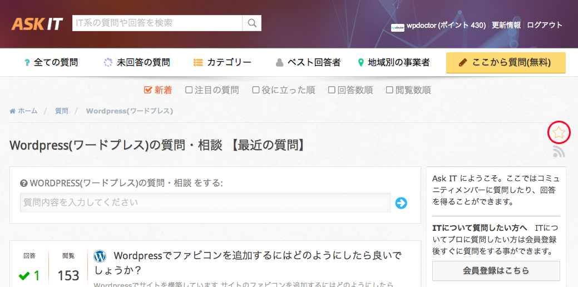Click the question mark icon beside 全ての質問

27,63
